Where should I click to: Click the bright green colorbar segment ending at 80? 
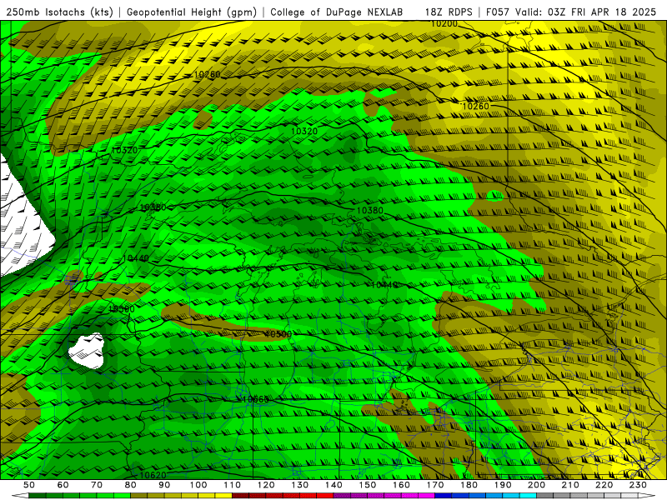pyautogui.click(x=122, y=496)
